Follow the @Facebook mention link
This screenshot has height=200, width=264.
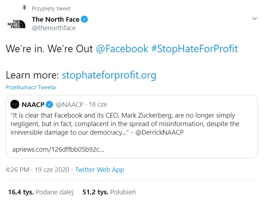click(122, 49)
